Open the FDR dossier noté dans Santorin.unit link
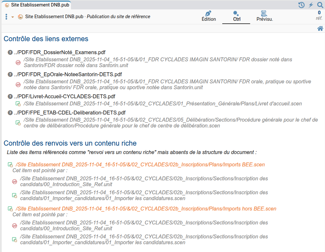Screen dimensions: 325x252 click(x=158, y=63)
